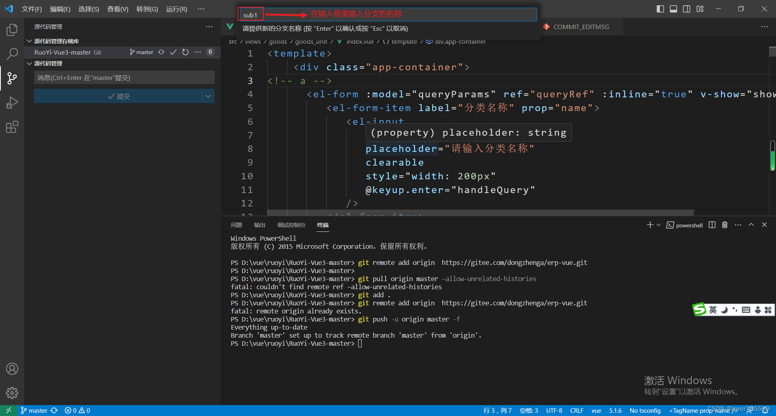Open the 编辑(E) menu

point(60,9)
